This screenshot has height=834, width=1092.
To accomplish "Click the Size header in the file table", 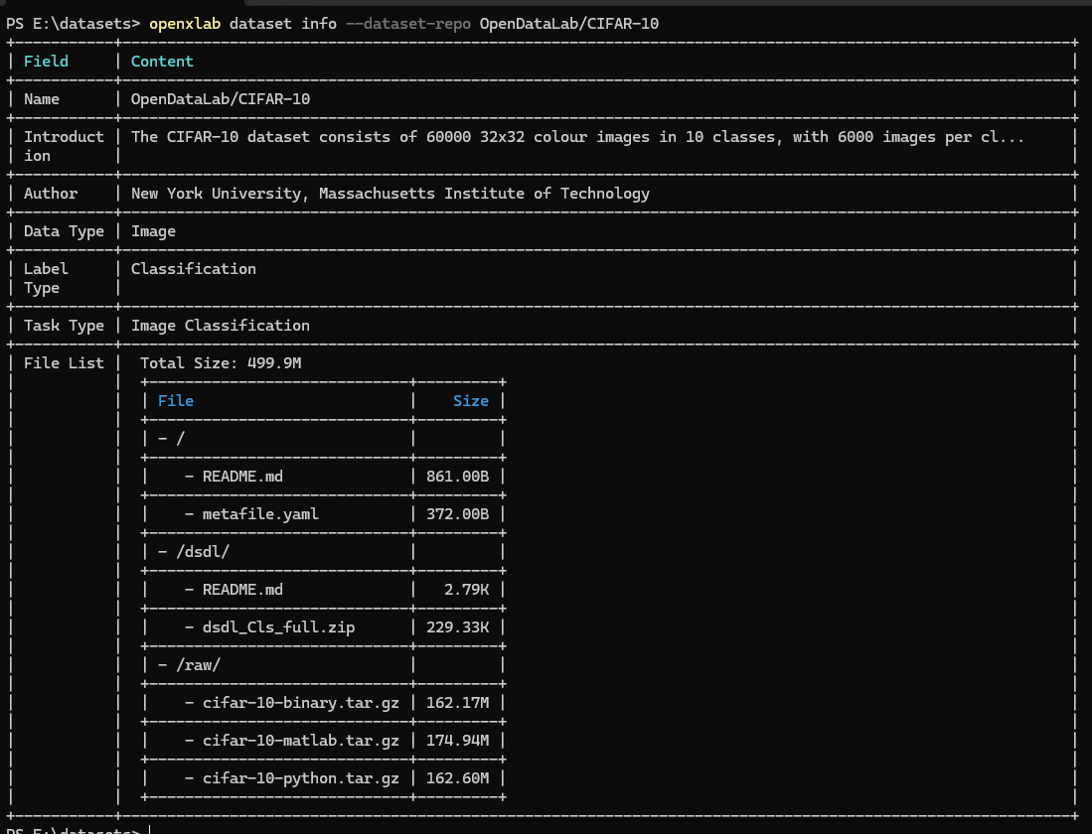I will pyautogui.click(x=470, y=401).
